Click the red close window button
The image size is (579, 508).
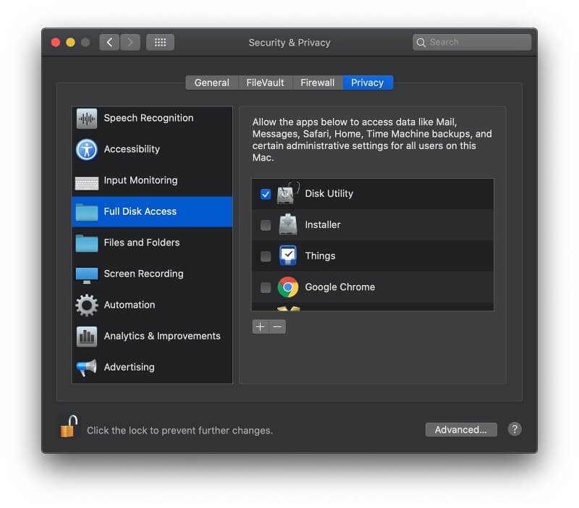[x=56, y=43]
